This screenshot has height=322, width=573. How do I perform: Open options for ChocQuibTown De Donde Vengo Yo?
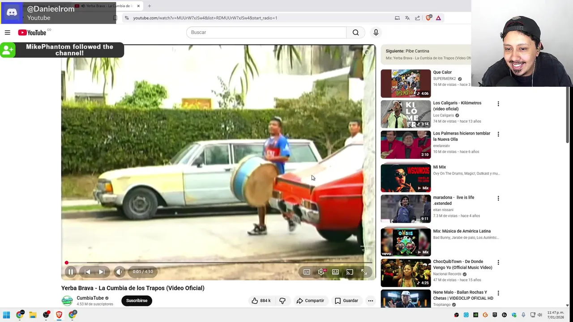[x=498, y=263]
